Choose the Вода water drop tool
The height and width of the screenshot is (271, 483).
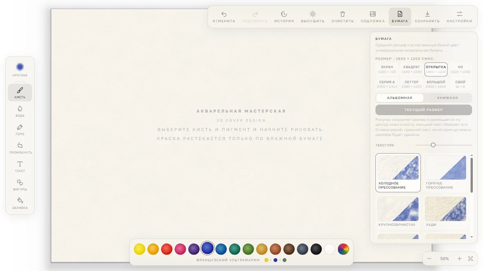point(20,111)
